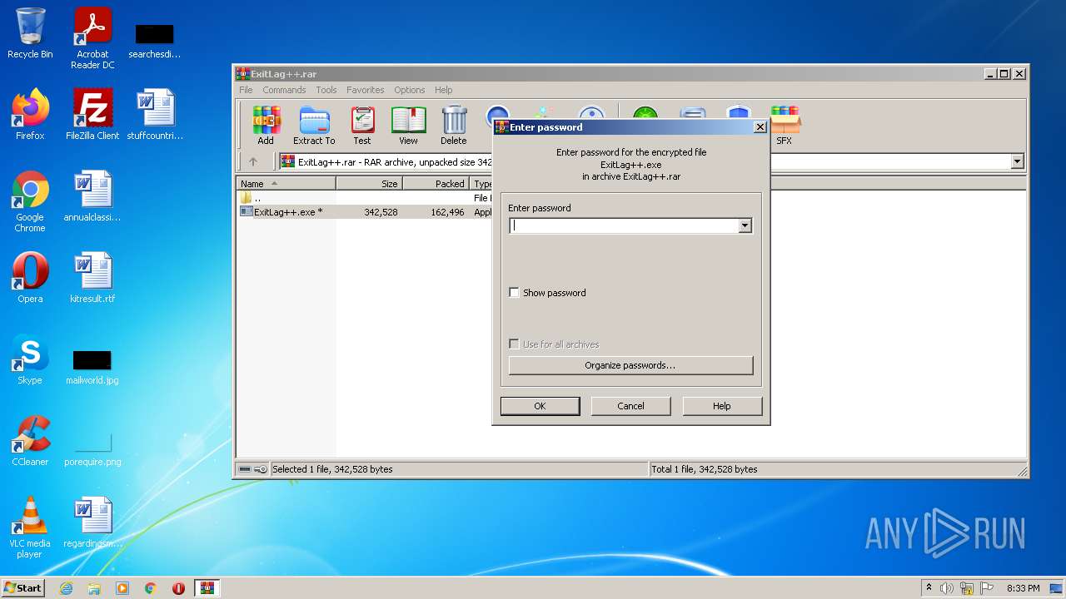The width and height of the screenshot is (1066, 599).
Task: Open the Favorites menu
Action: pos(366,90)
